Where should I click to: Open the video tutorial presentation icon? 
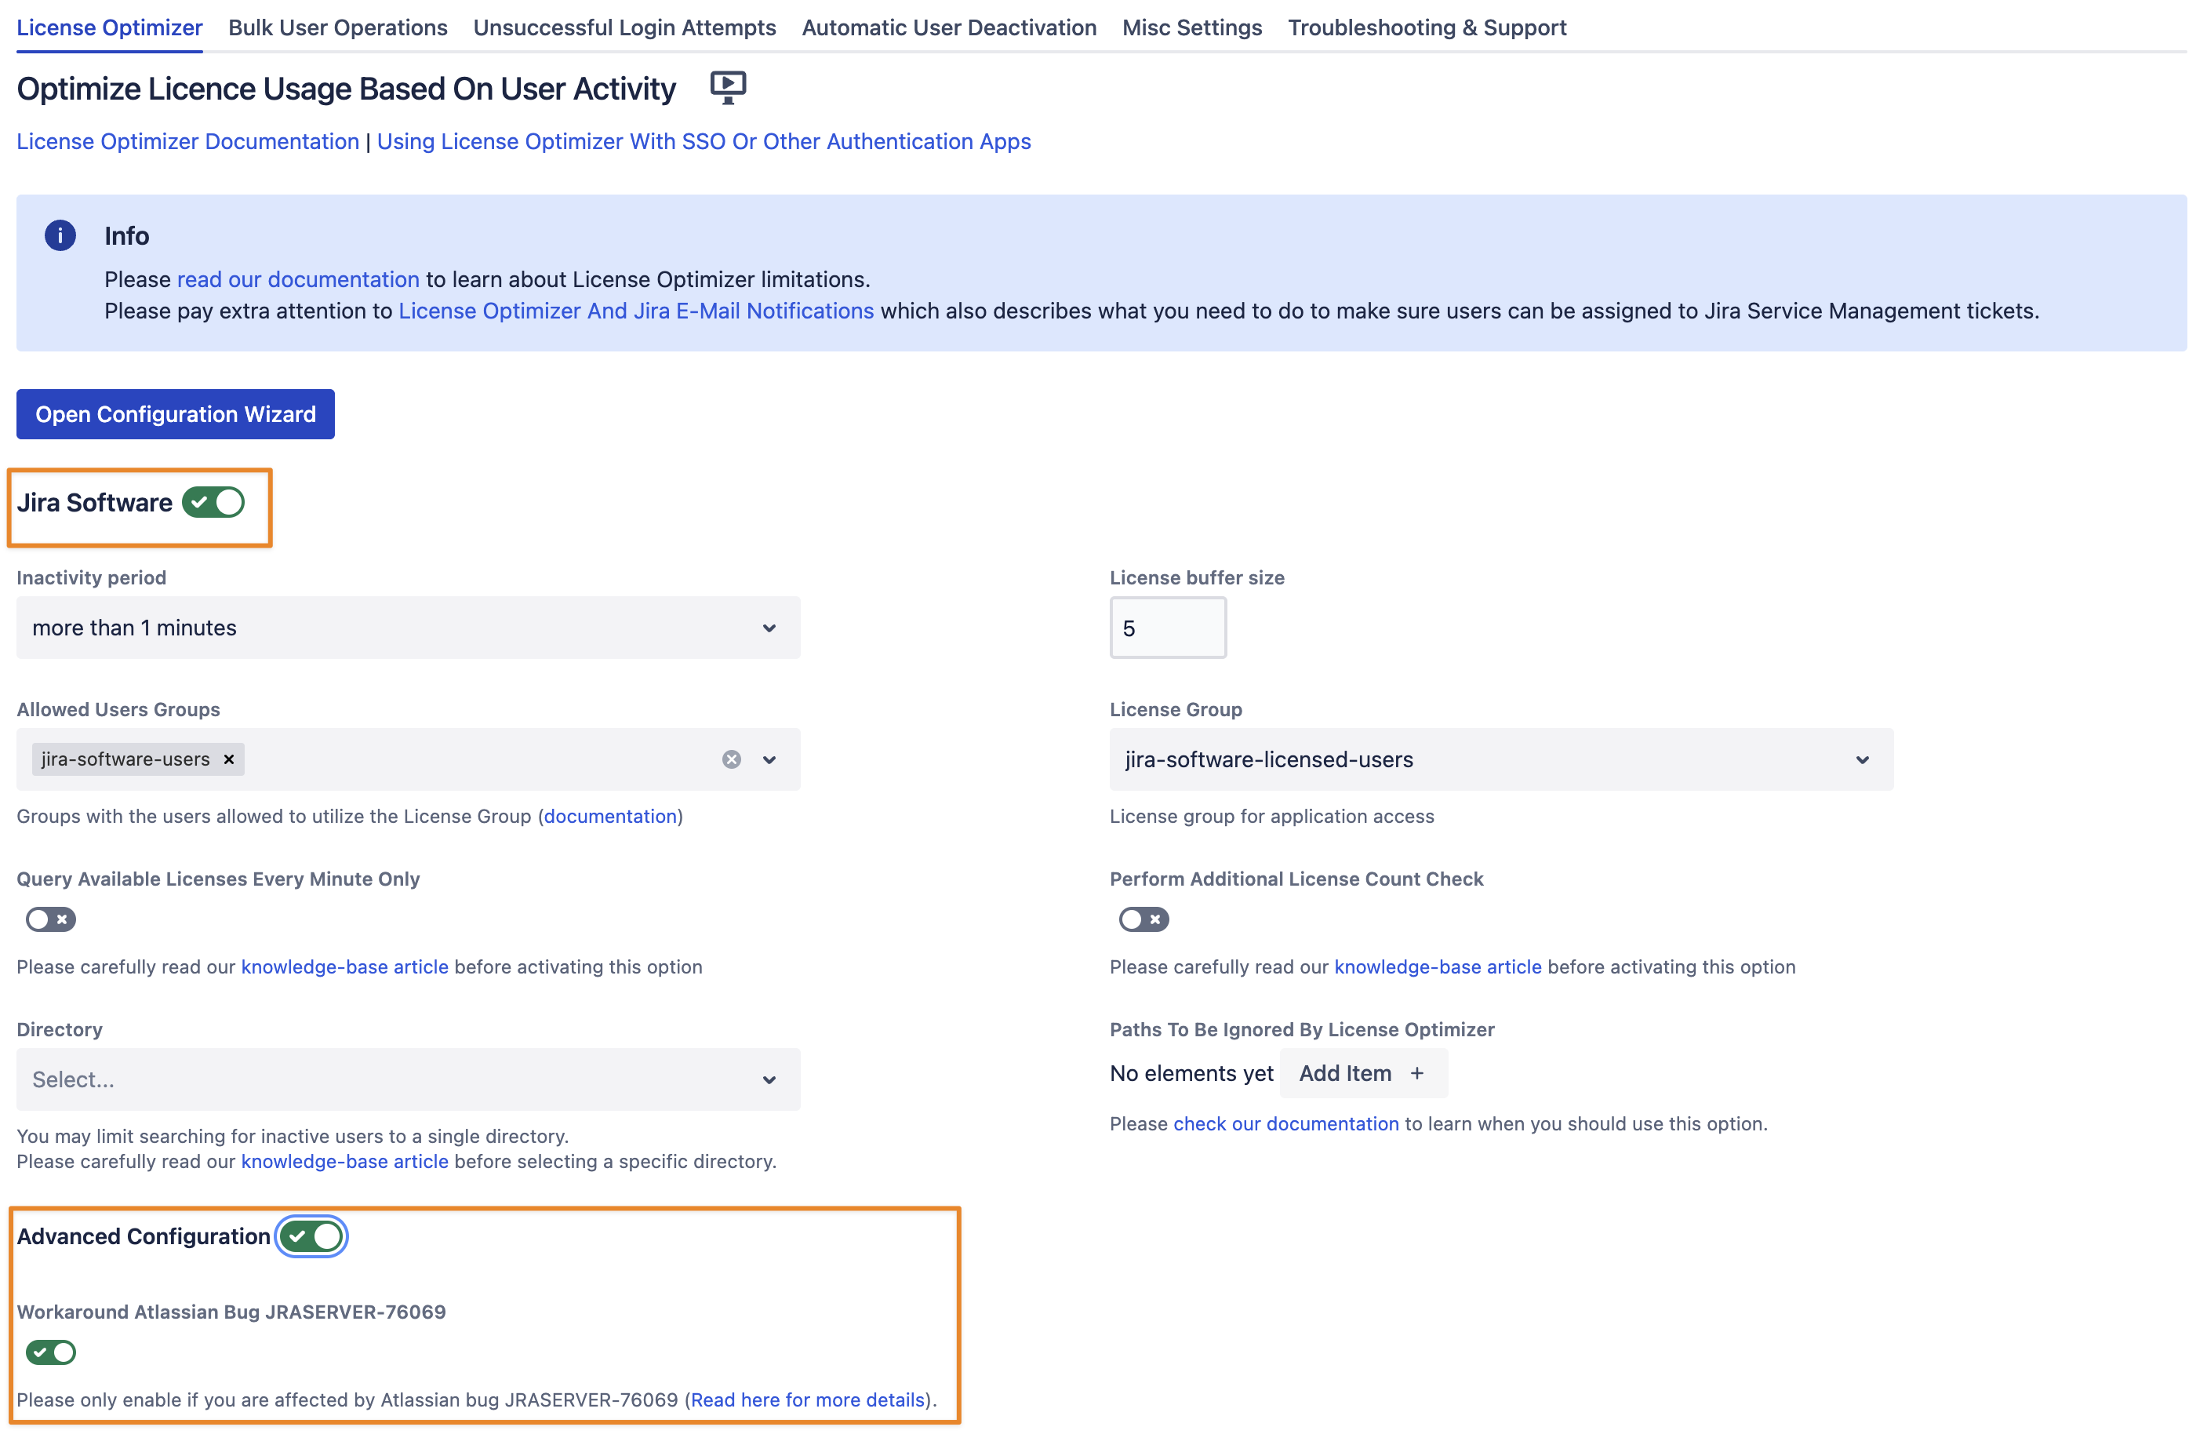pyautogui.click(x=728, y=88)
